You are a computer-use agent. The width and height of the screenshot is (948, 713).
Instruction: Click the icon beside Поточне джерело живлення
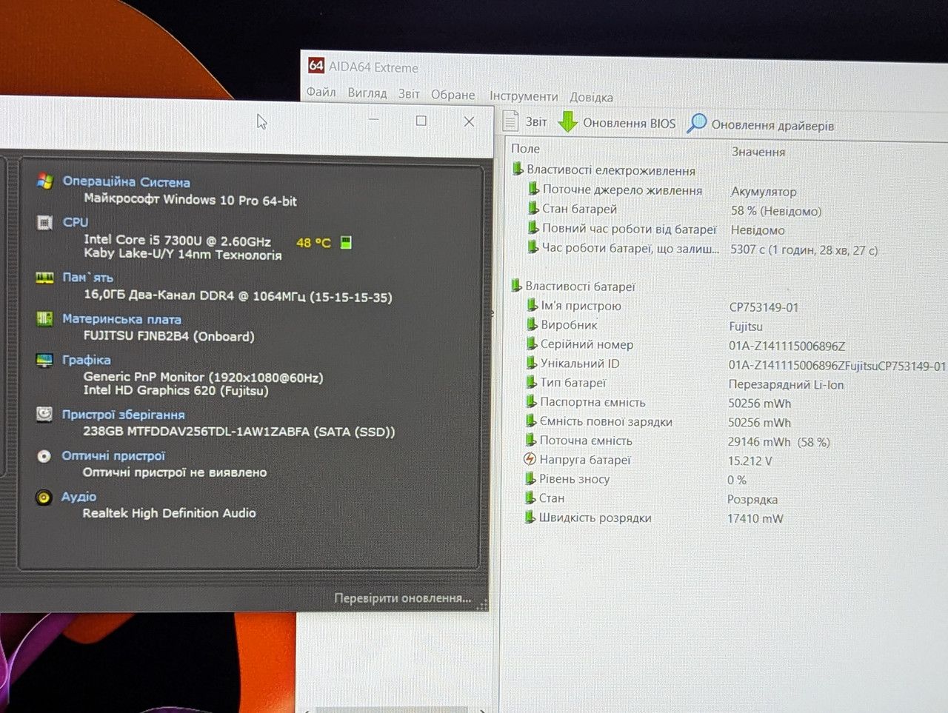pyautogui.click(x=533, y=190)
